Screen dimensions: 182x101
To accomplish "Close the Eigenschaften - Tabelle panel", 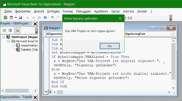I will click(35, 97).
